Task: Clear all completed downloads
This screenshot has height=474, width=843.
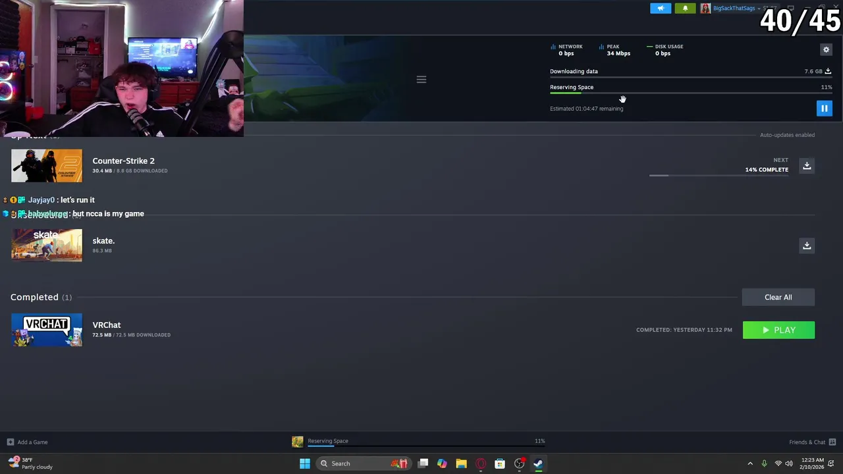Action: pyautogui.click(x=778, y=297)
